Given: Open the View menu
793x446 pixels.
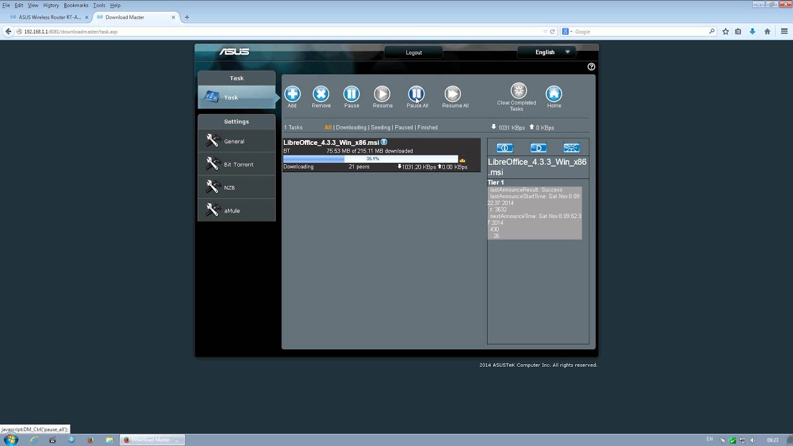Looking at the screenshot, I should [x=33, y=5].
